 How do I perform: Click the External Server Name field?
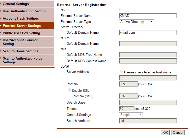pos(148,16)
